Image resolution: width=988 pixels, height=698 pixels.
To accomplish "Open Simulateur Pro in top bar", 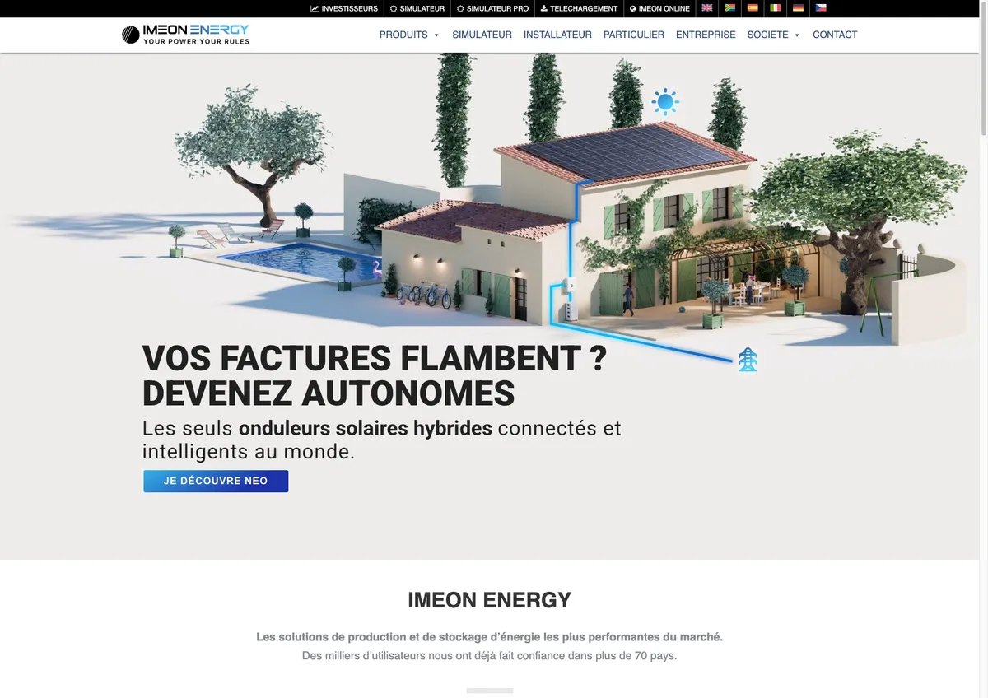I will (x=493, y=8).
